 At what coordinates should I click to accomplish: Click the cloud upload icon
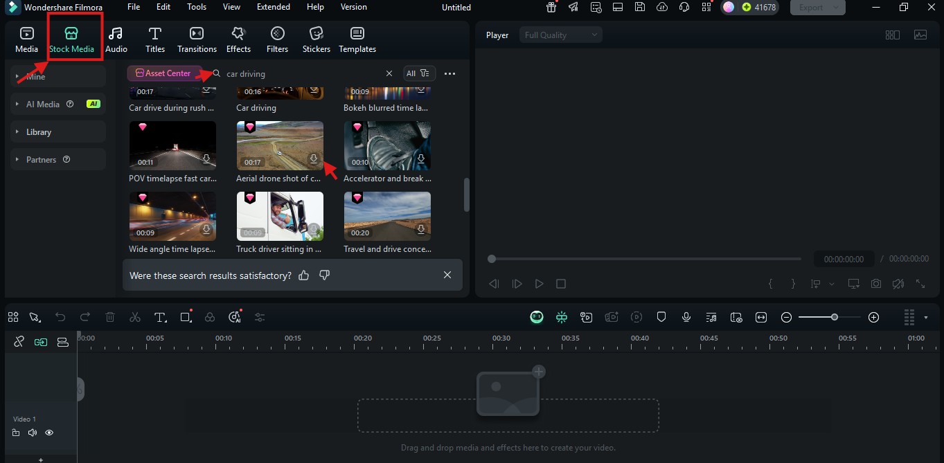coord(662,8)
